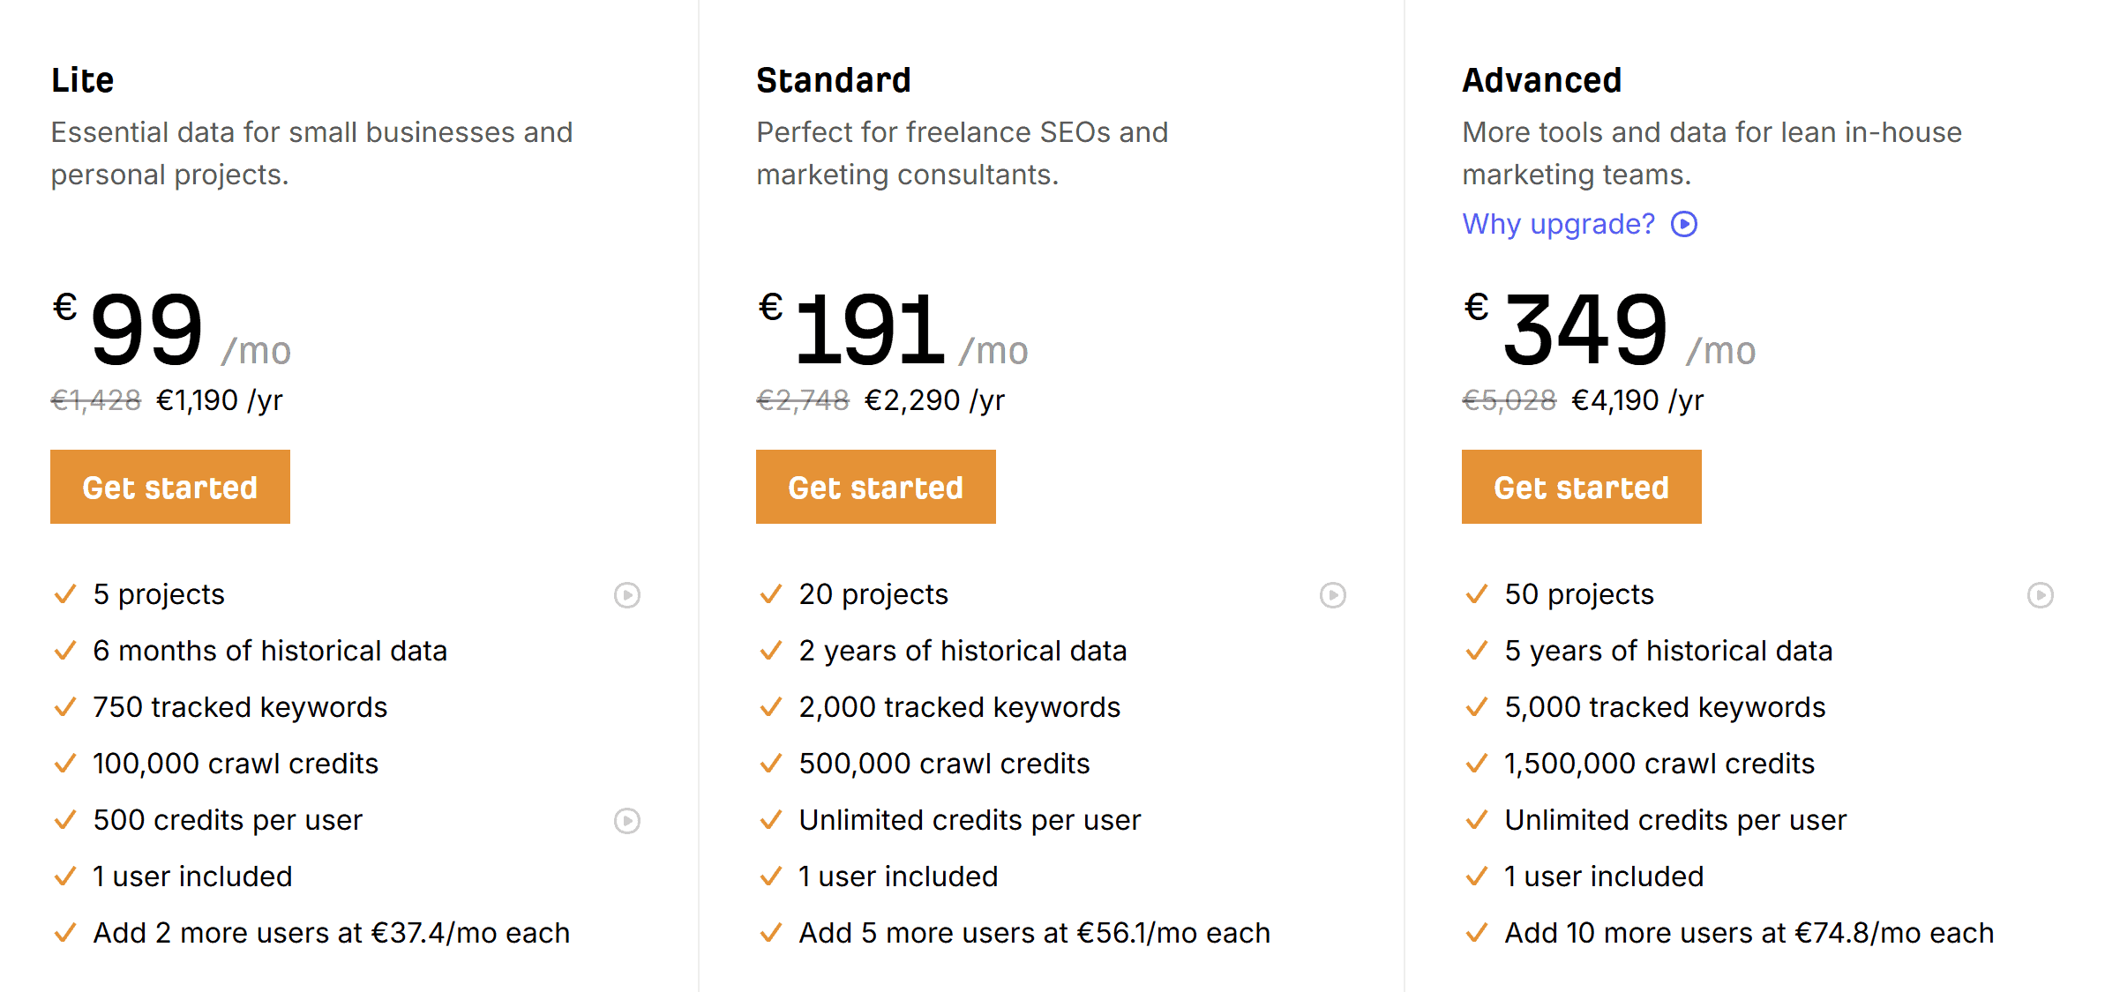Play the video next to 5 projects

pyautogui.click(x=627, y=595)
